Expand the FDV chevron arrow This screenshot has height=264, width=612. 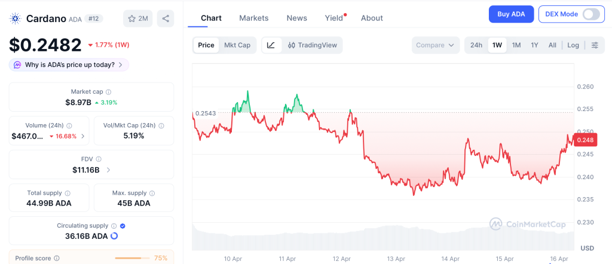(x=108, y=170)
